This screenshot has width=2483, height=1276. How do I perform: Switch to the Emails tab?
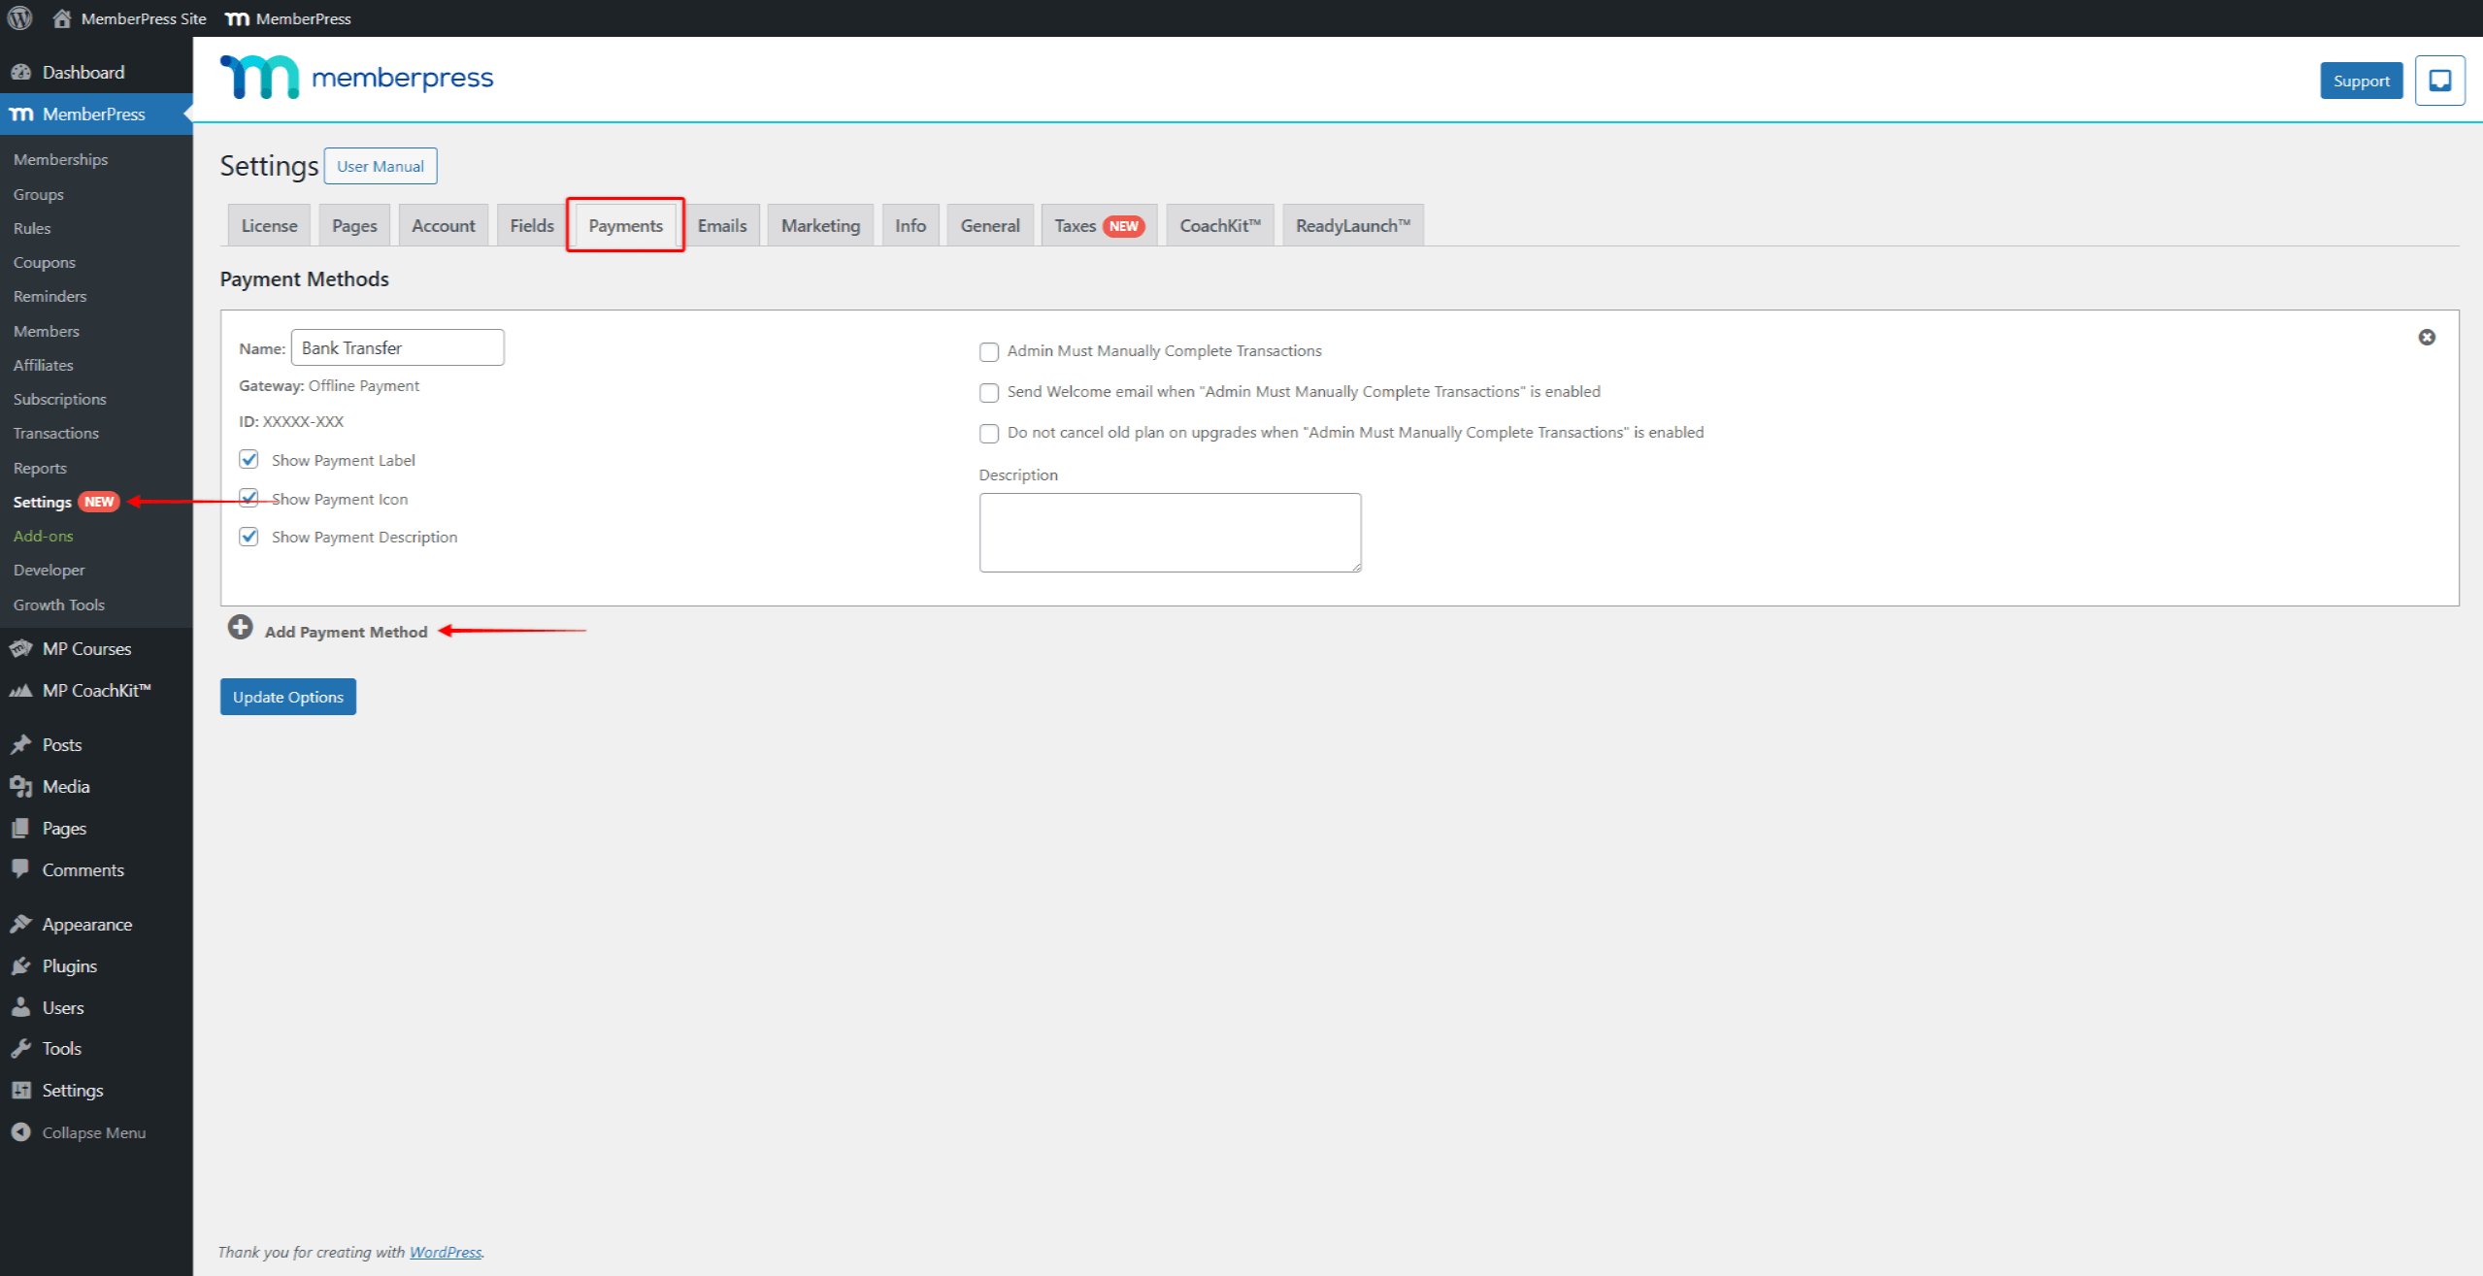click(x=721, y=225)
